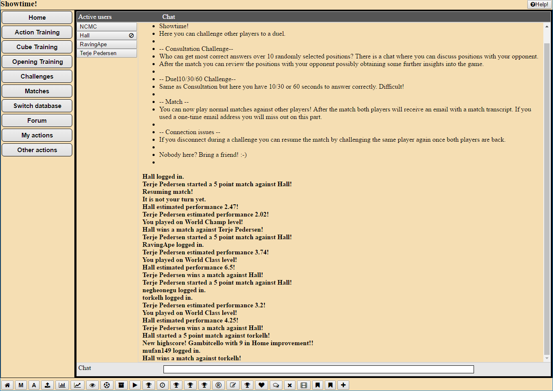553x391 pixels.
Task: Open Other actions
Action: (37, 150)
